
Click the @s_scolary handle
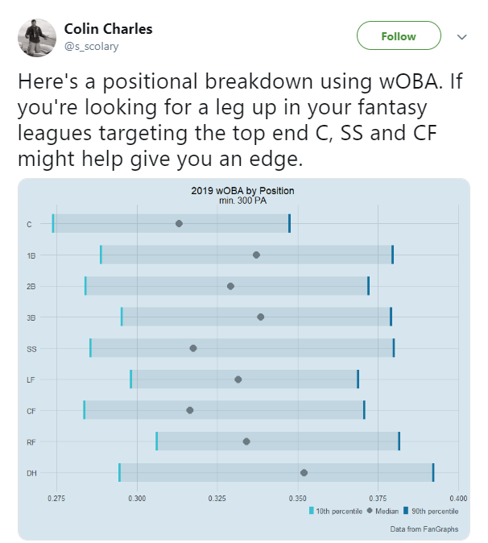tap(91, 46)
